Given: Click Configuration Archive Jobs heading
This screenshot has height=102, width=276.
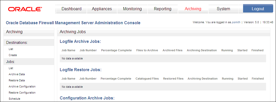Looking at the screenshot, I should click(87, 98).
